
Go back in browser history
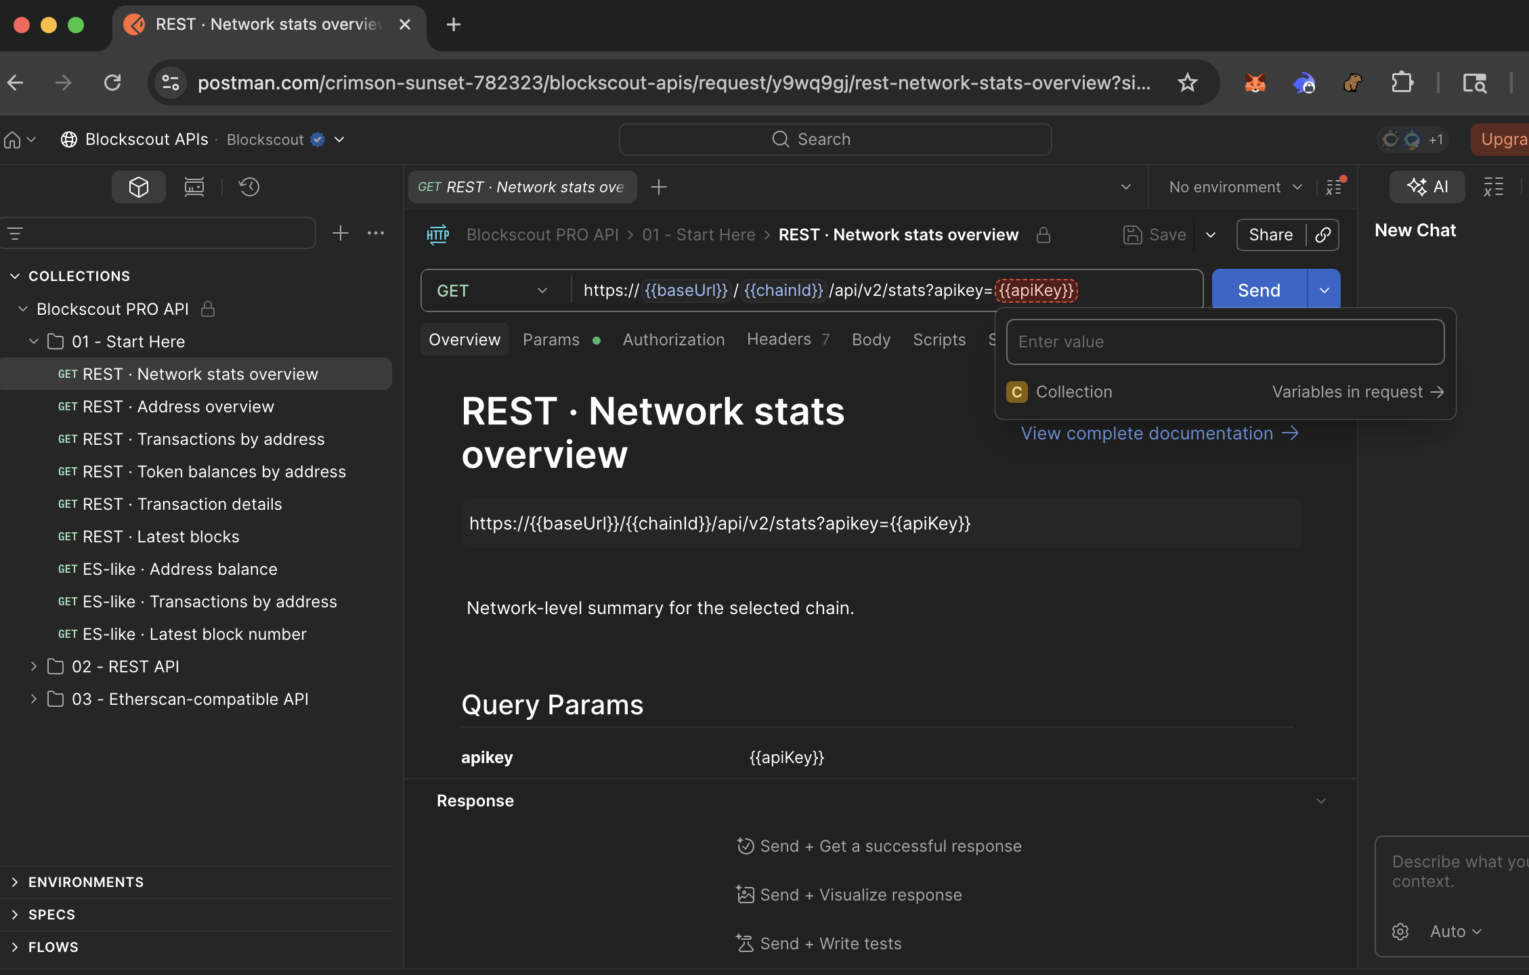[16, 83]
